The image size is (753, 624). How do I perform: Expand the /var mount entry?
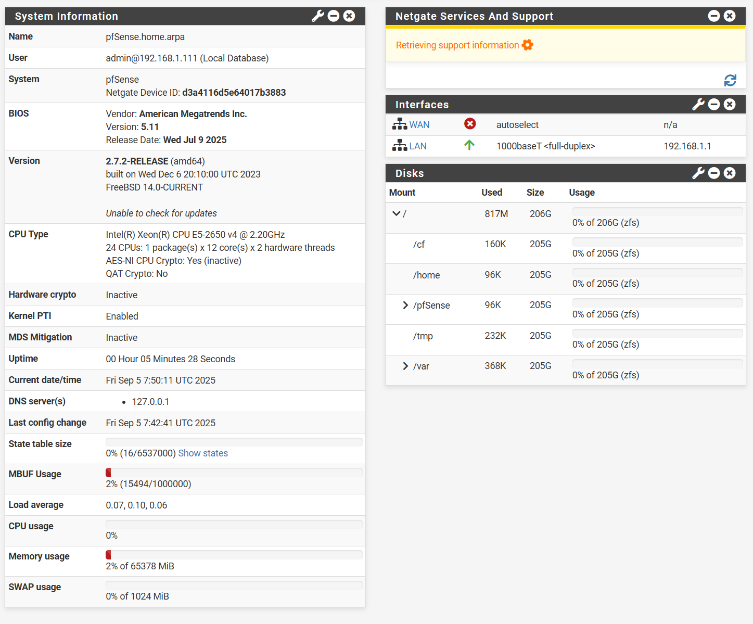tap(405, 366)
